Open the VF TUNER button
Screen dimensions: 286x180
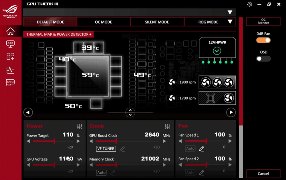[106, 149]
